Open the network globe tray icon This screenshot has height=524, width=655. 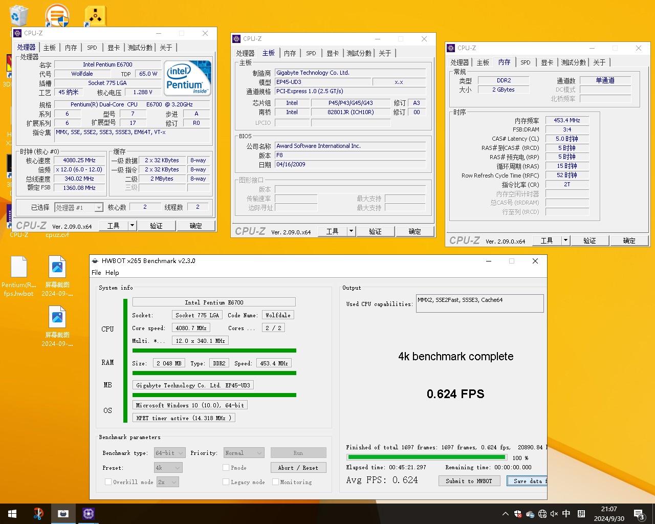pos(542,514)
